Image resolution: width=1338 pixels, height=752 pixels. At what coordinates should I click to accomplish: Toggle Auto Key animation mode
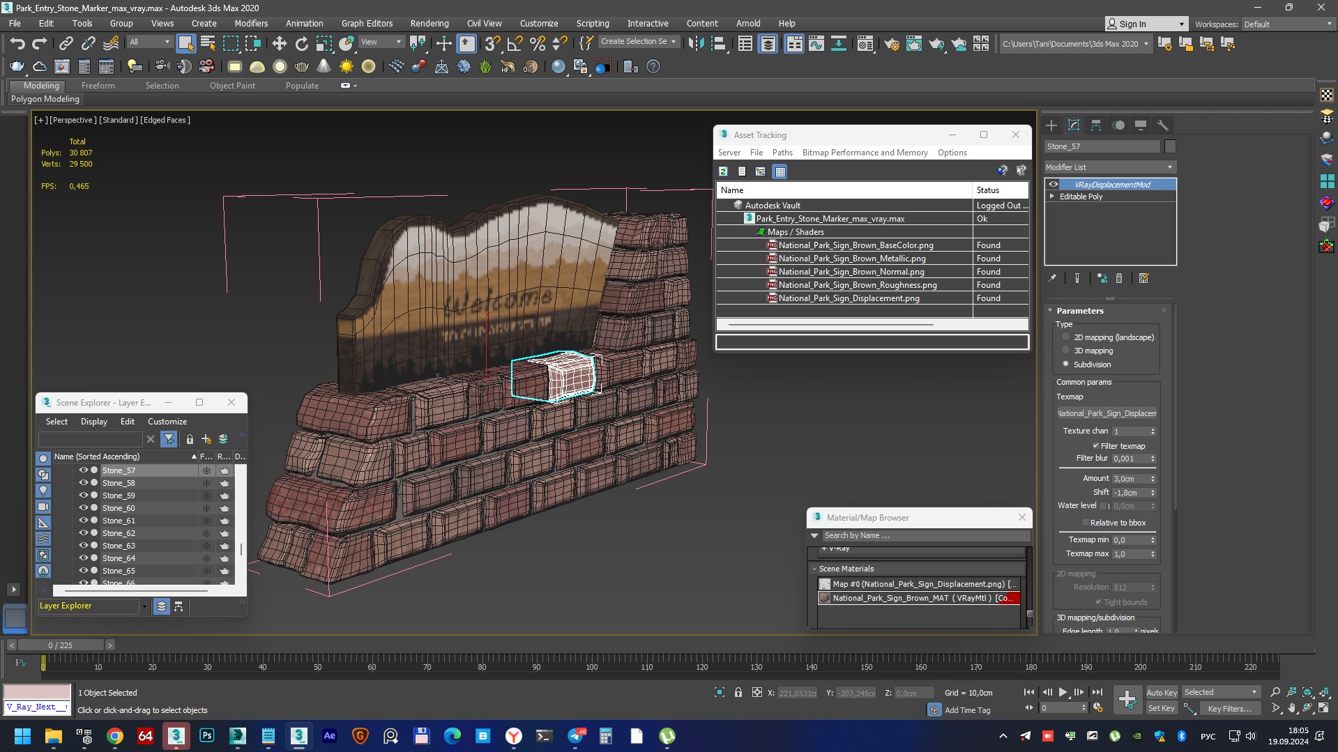(x=1162, y=692)
